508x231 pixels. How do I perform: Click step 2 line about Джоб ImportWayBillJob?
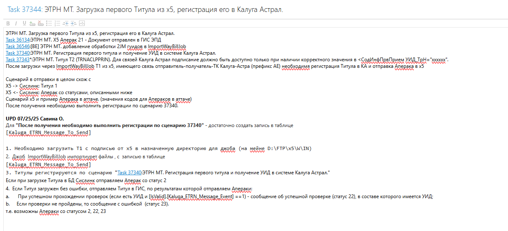[85, 157]
